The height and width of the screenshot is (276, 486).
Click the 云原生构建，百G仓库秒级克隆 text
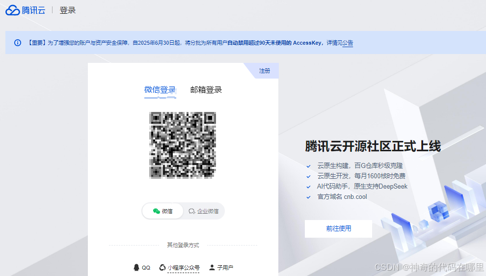[x=360, y=166]
